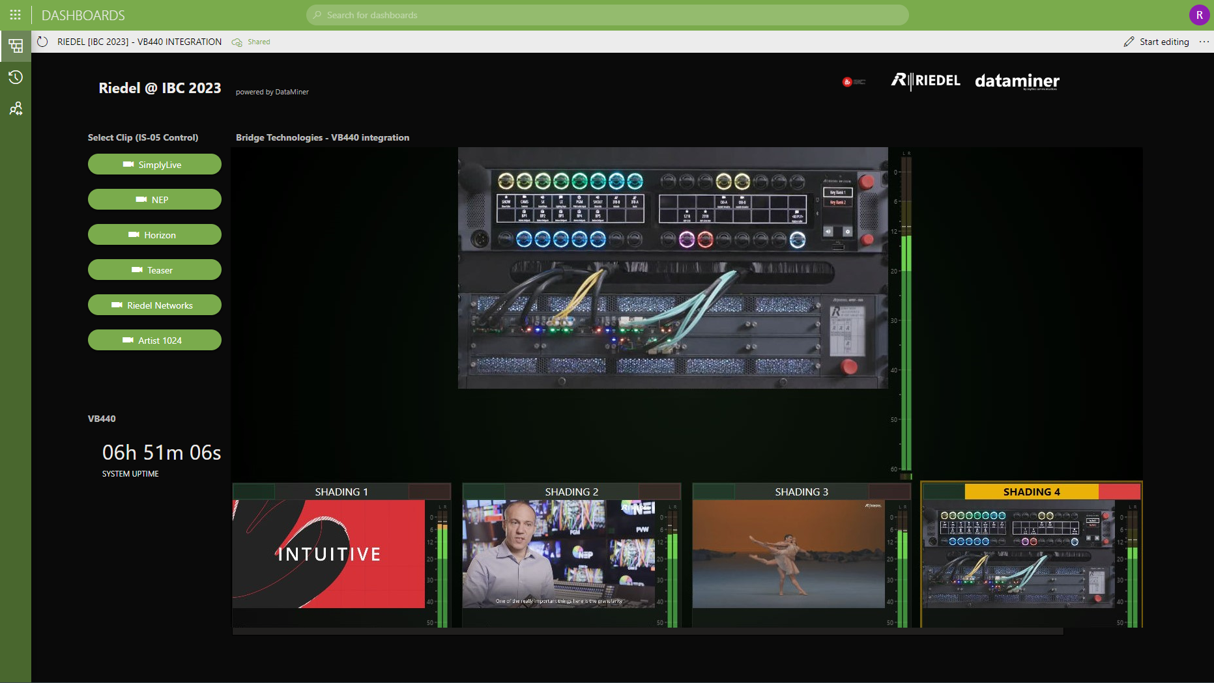Open the SHADING 1 Intuitive thumbnail
This screenshot has width=1214, height=683.
(x=329, y=554)
